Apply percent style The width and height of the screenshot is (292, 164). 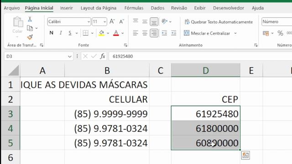[x=280, y=33]
